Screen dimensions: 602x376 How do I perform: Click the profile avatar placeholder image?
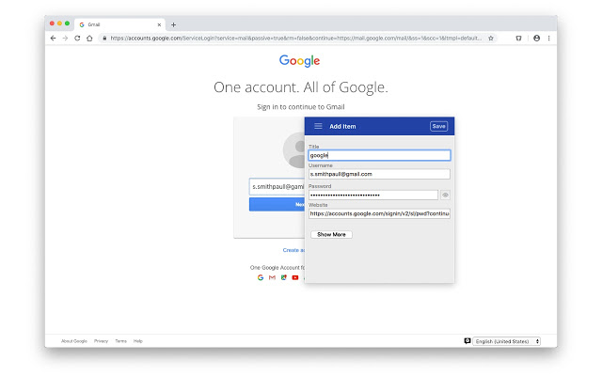click(x=294, y=150)
